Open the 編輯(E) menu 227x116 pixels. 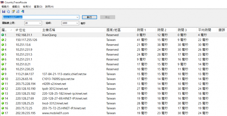(x=16, y=7)
